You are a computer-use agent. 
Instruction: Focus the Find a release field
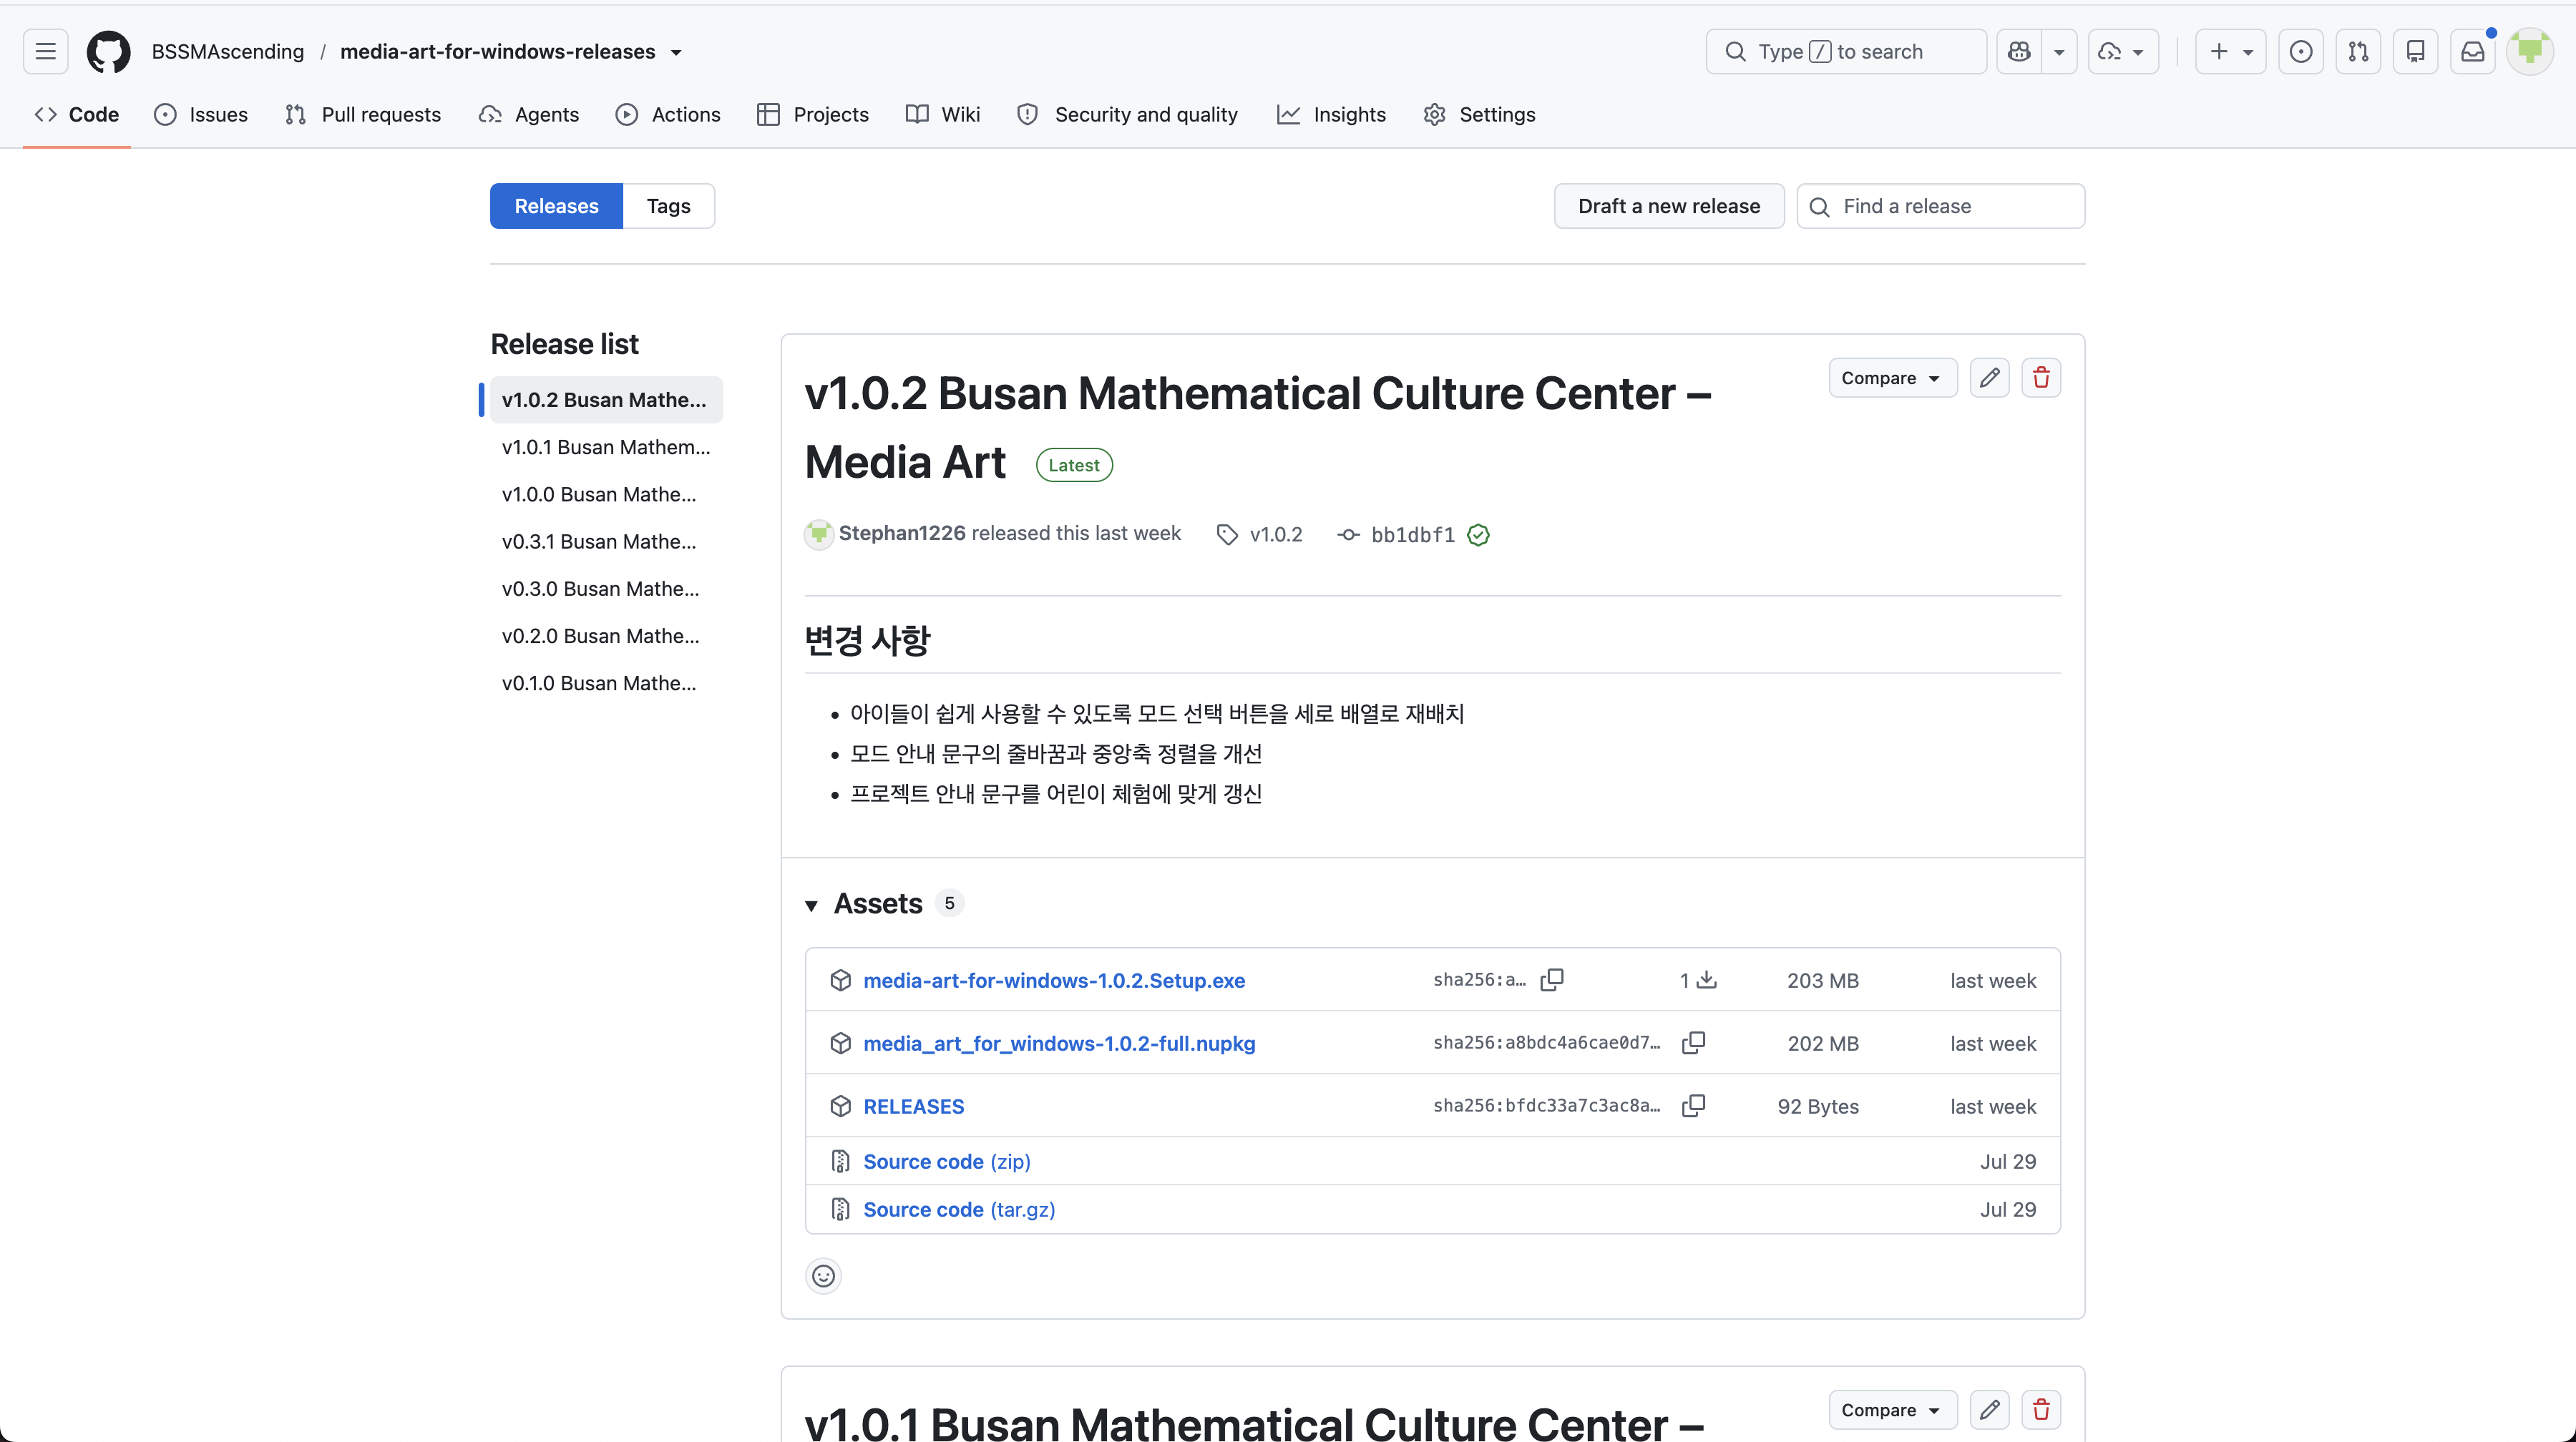coord(1941,206)
